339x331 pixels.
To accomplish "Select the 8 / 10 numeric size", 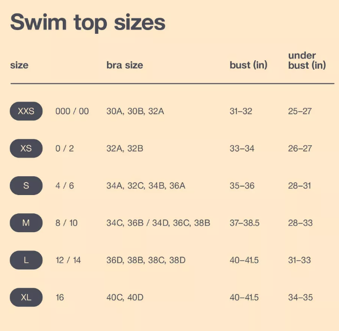I will click(67, 223).
